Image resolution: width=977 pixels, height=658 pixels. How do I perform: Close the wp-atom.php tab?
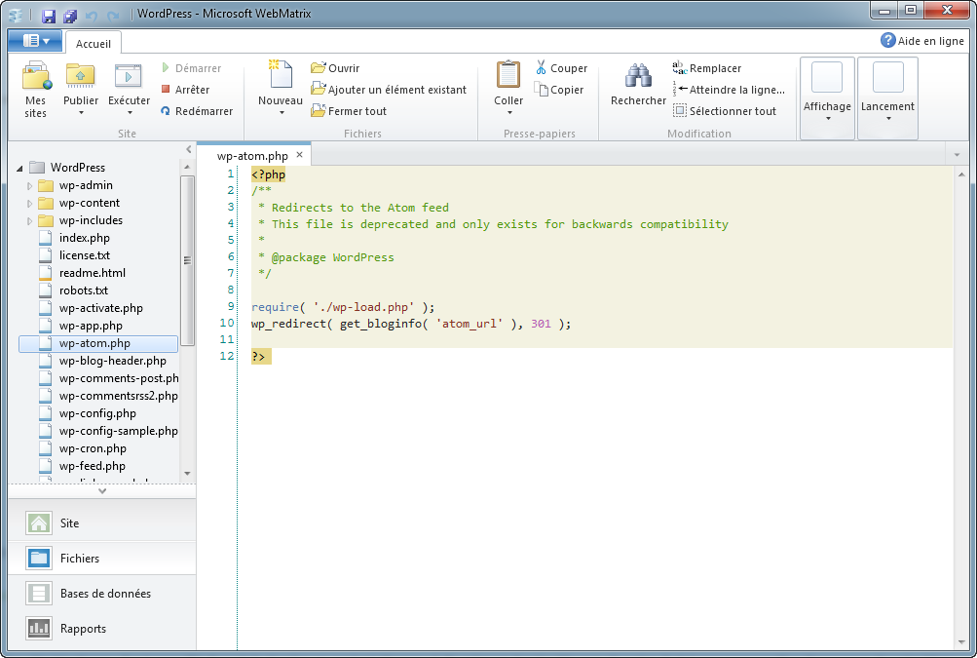click(300, 155)
